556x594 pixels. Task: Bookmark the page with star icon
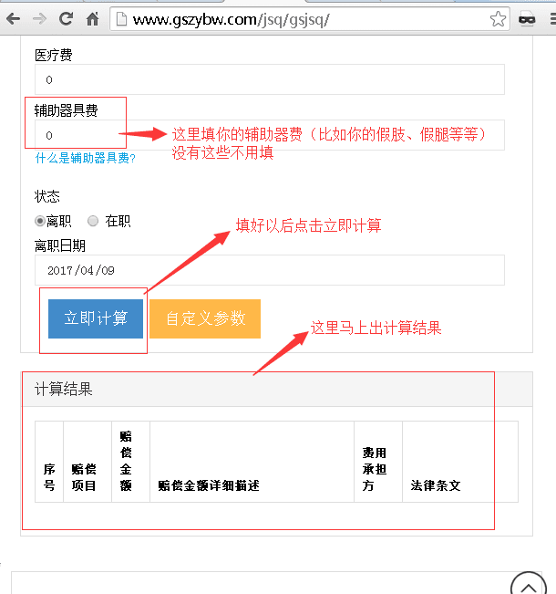coord(498,19)
